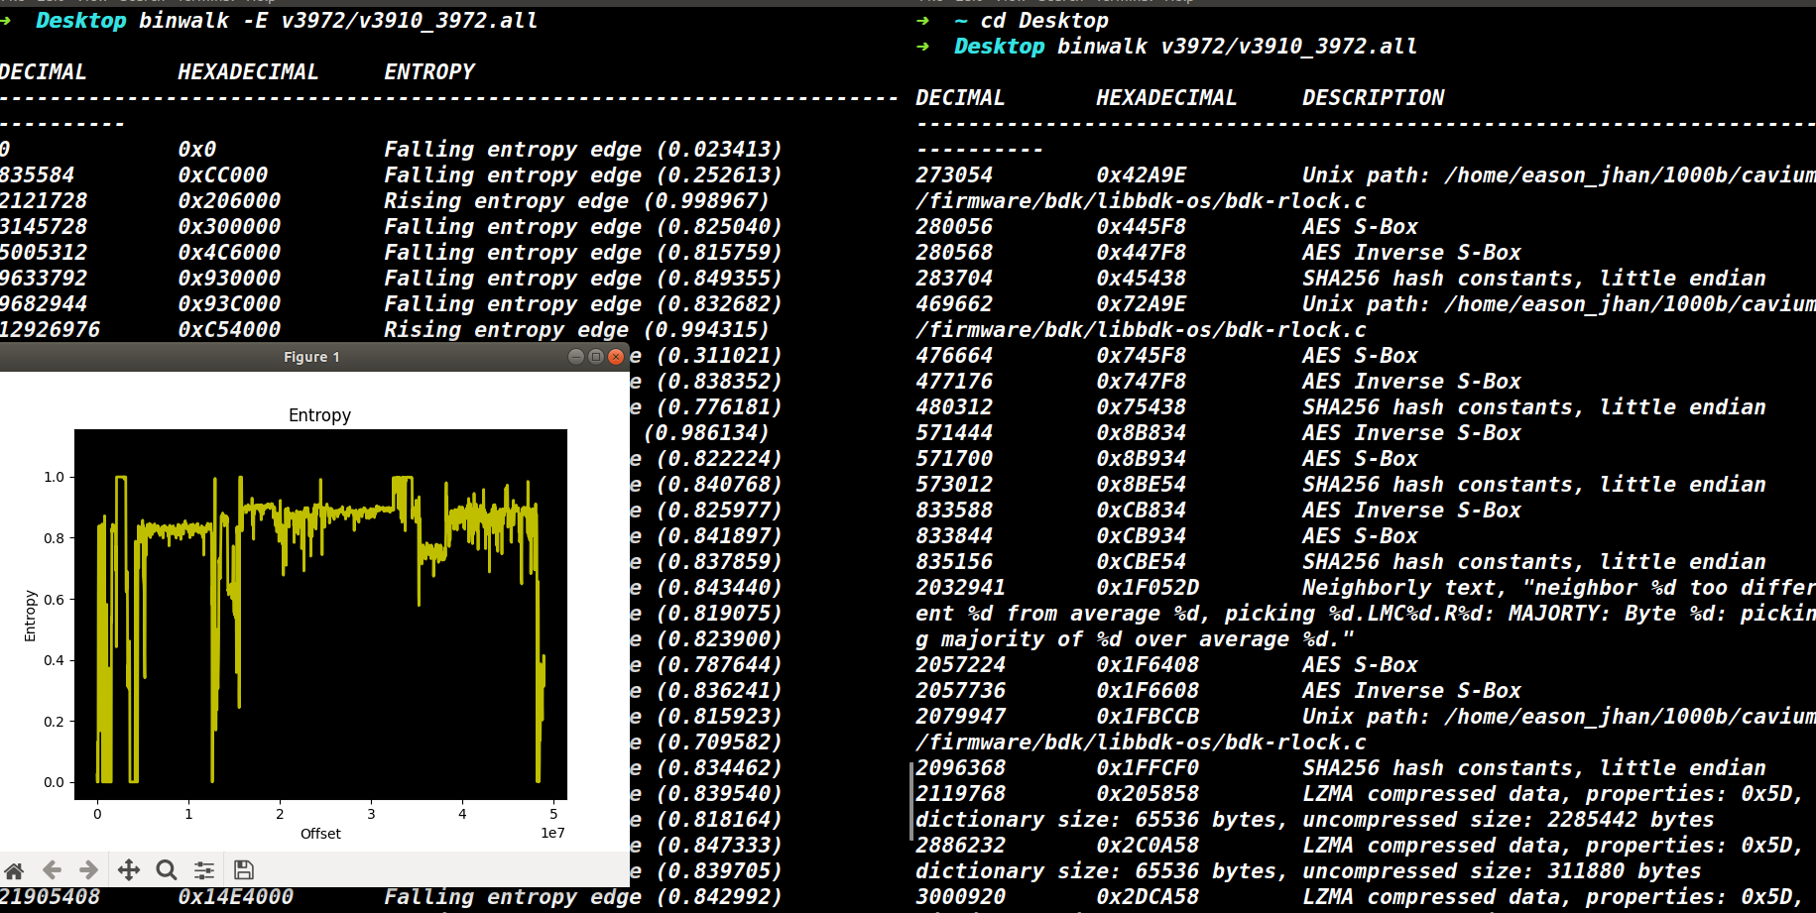
Task: Click offset 0x745F8 in right terminal
Action: click(x=1141, y=356)
